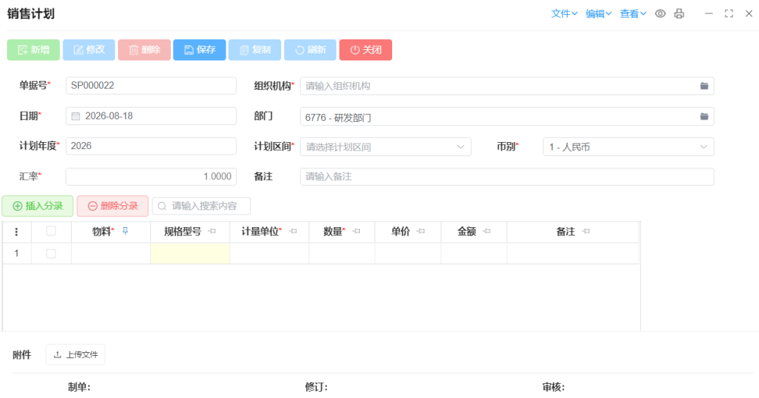Click the 备注 input field in form
The width and height of the screenshot is (759, 398).
(x=507, y=176)
